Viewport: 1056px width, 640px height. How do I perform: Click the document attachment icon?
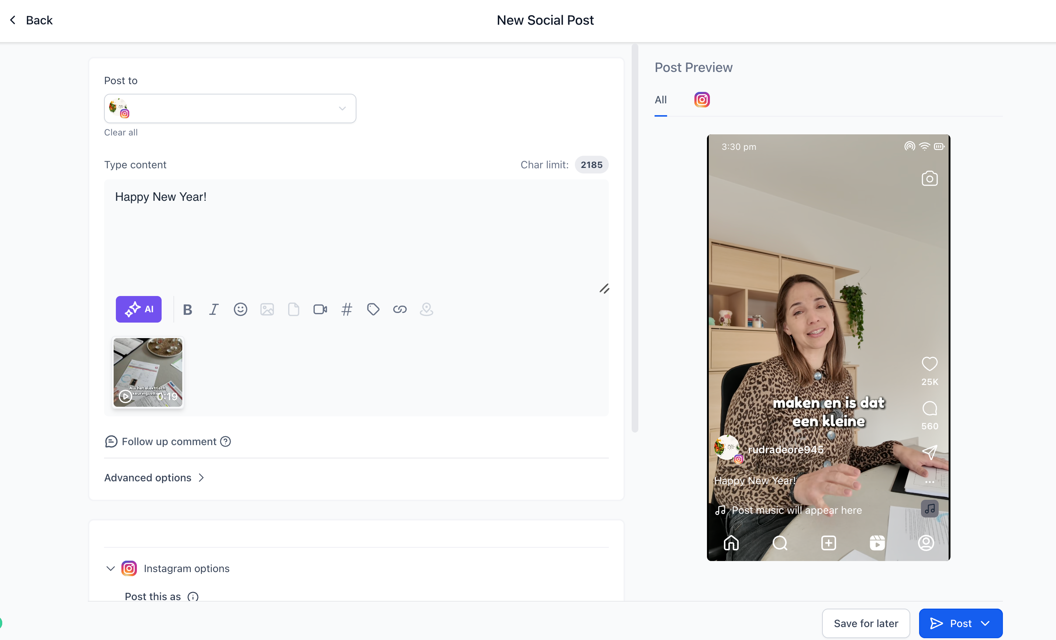(x=294, y=309)
